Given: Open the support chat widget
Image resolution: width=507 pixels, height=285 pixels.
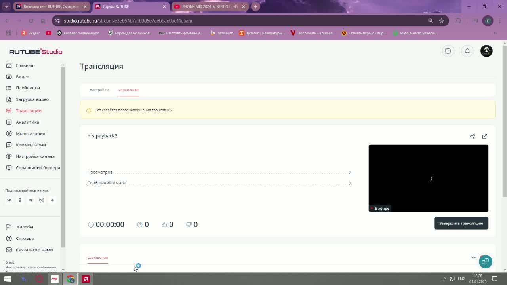Looking at the screenshot, I should pos(485,261).
